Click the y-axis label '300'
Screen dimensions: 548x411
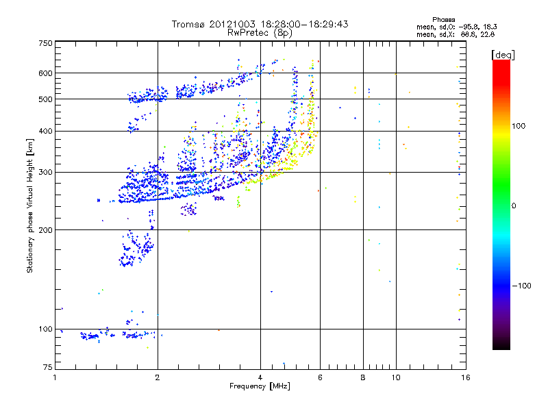45,173
